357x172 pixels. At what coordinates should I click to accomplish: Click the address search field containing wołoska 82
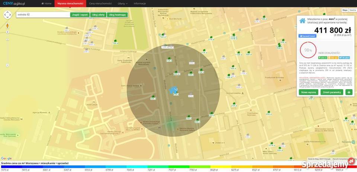click(43, 15)
